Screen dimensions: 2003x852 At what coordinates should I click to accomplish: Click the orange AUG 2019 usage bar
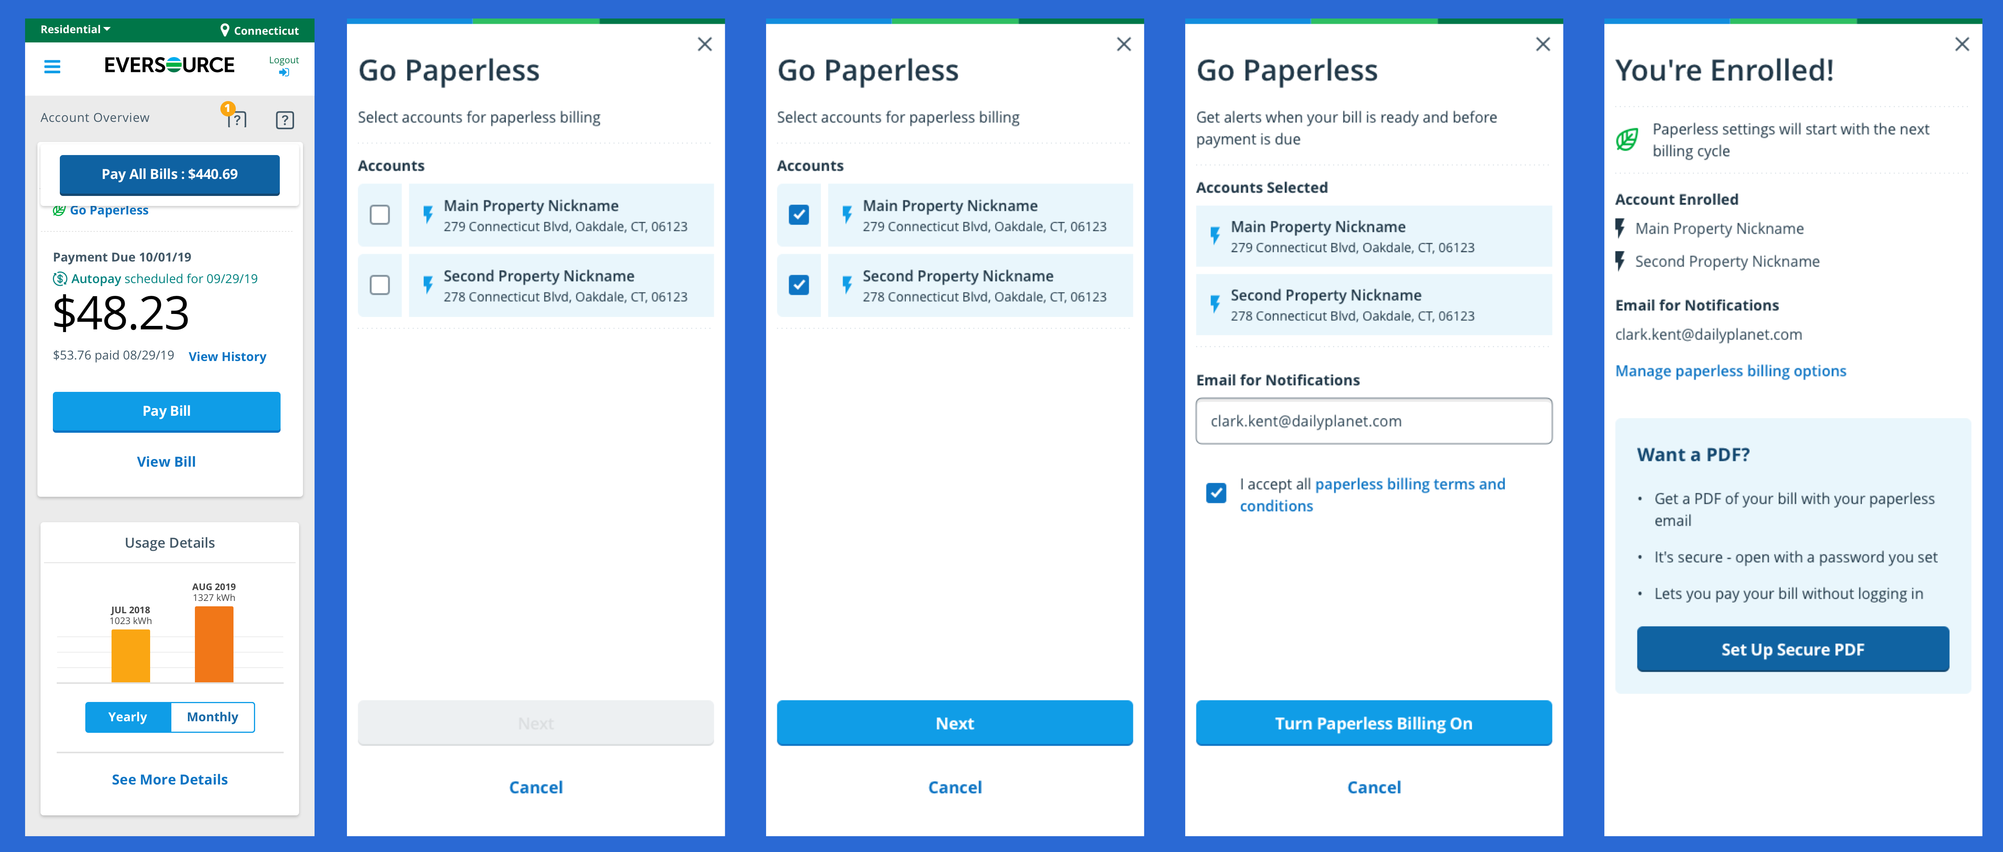(x=214, y=644)
